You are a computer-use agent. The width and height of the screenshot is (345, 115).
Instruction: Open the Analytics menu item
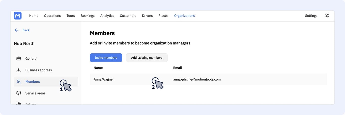(107, 16)
